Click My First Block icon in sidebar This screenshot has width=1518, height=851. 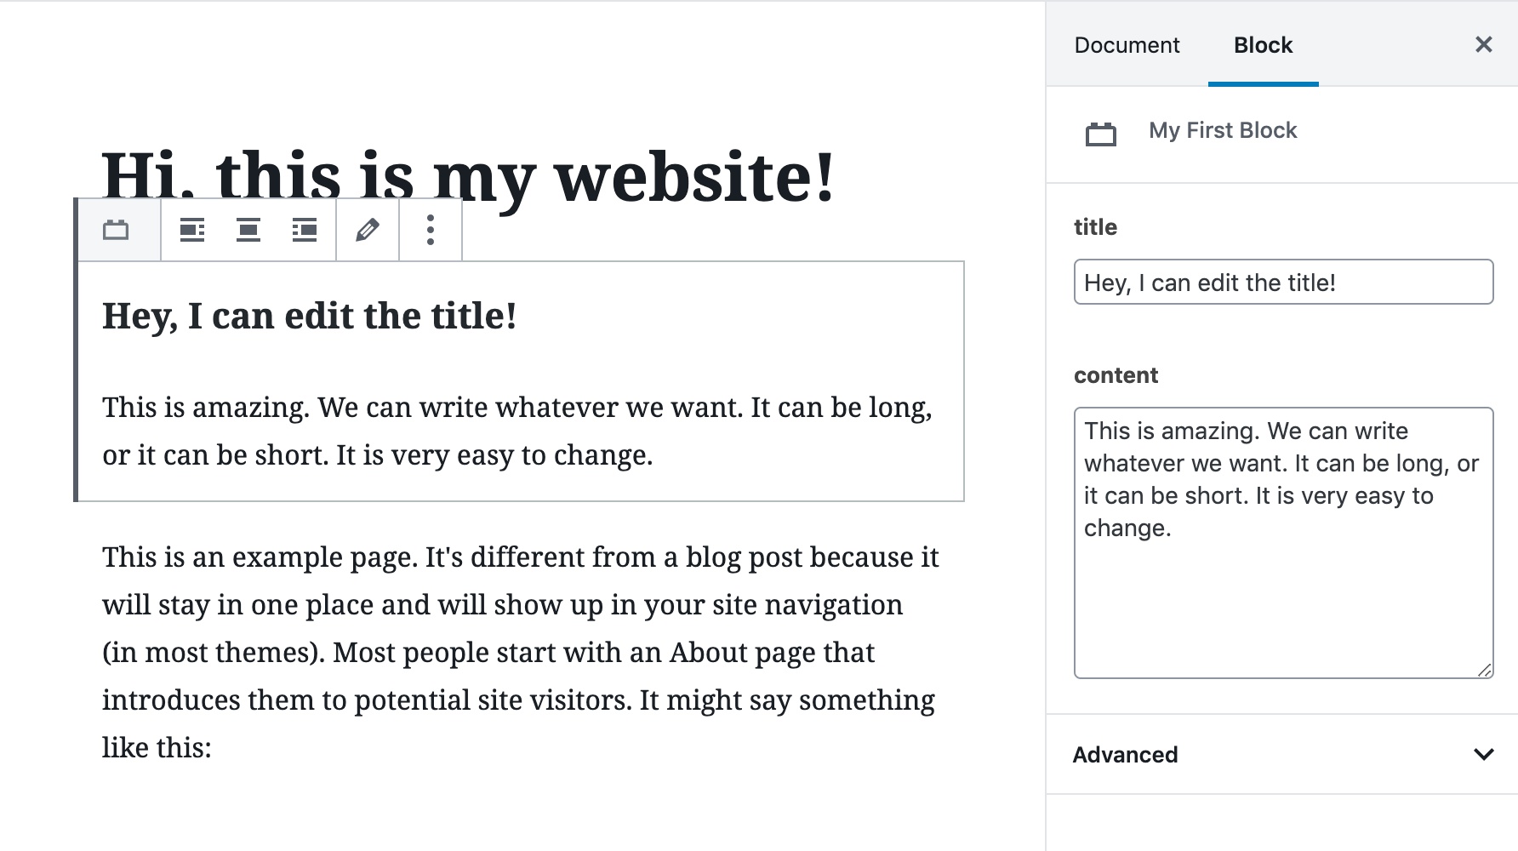coord(1101,134)
